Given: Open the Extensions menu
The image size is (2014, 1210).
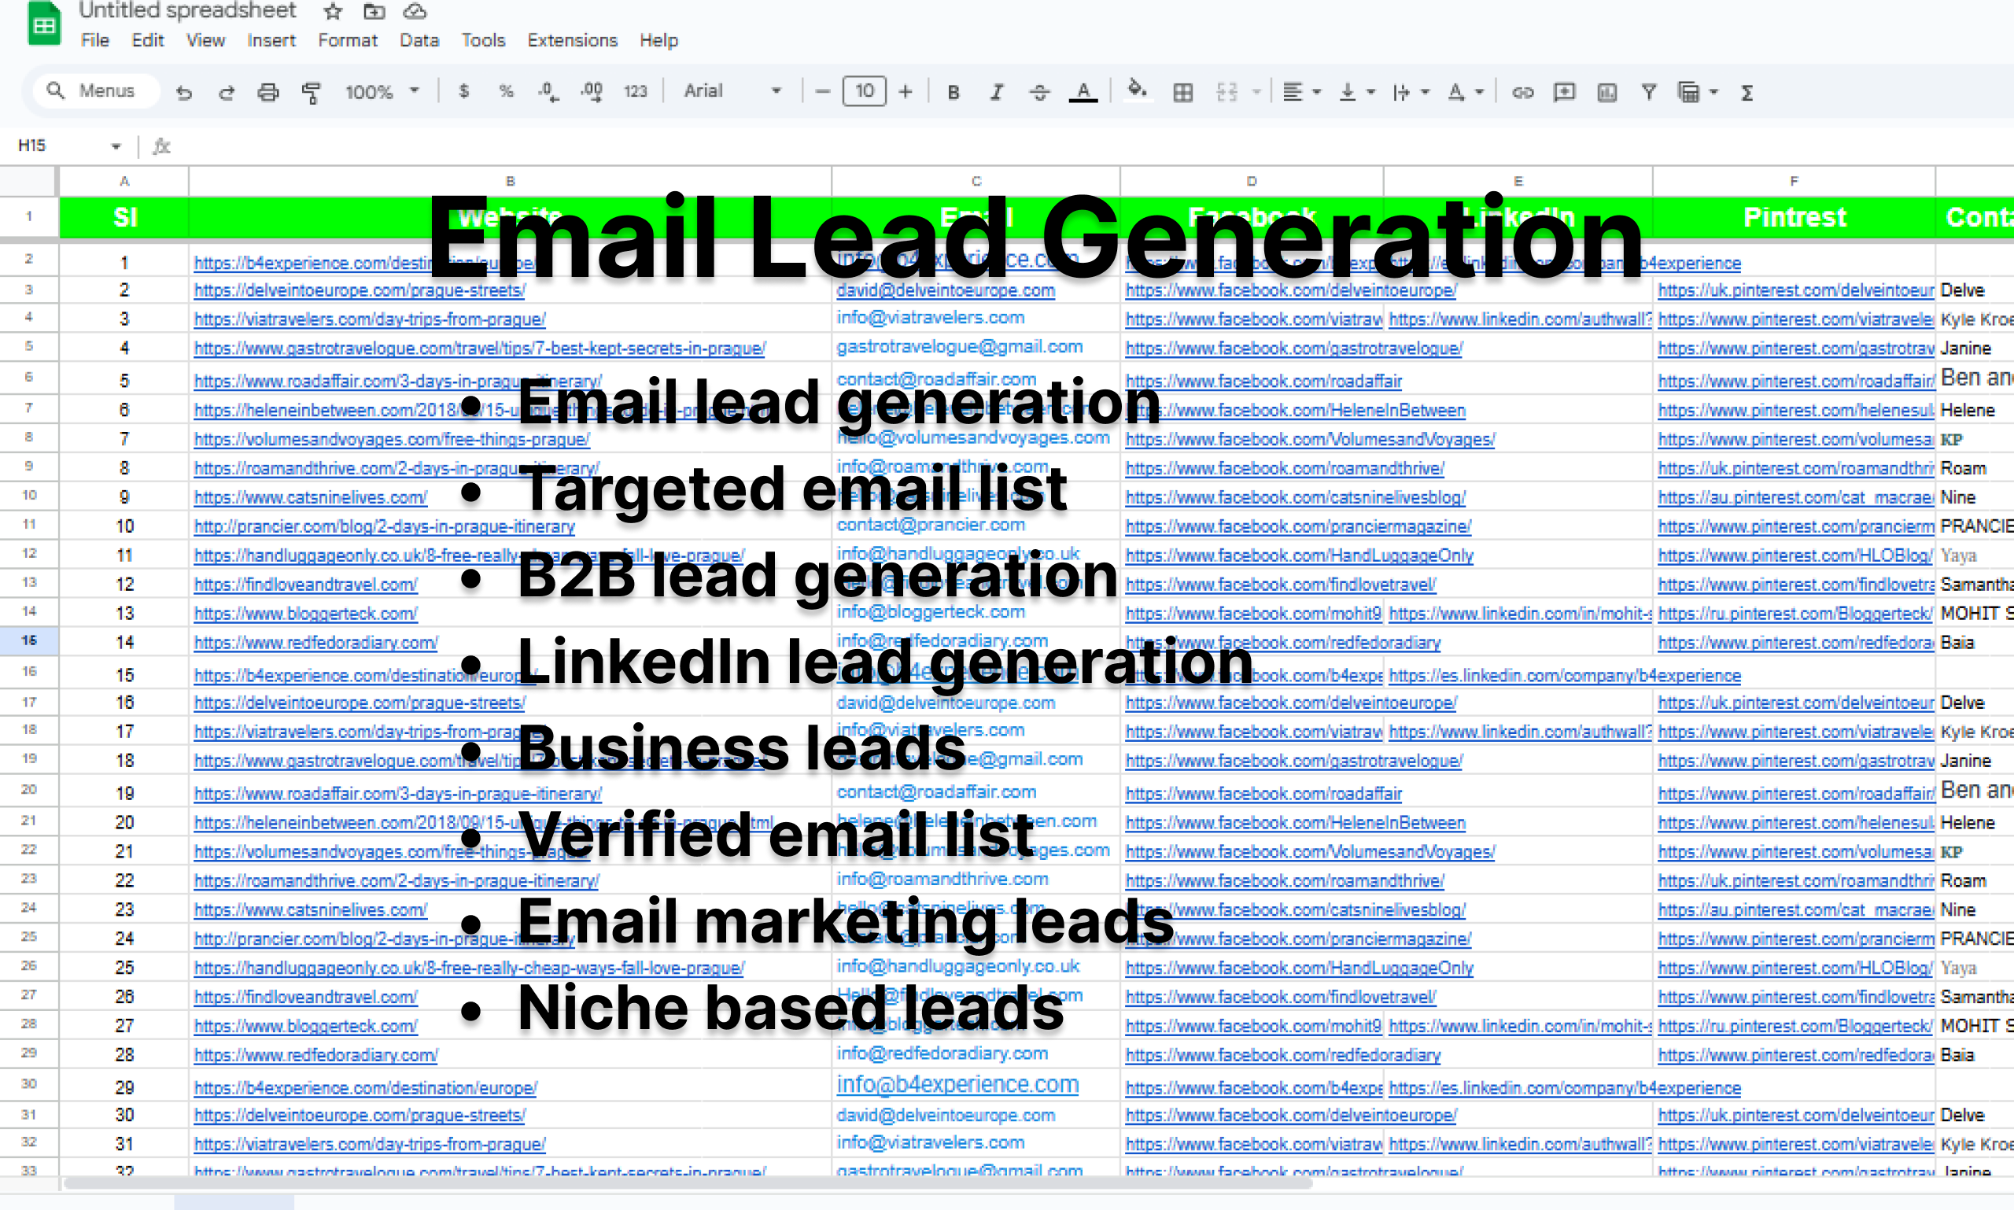Looking at the screenshot, I should [x=572, y=40].
